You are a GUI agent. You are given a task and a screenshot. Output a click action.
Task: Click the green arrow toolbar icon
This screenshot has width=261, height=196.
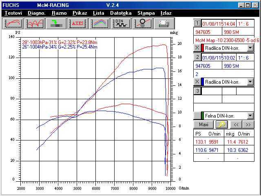pos(56,23)
